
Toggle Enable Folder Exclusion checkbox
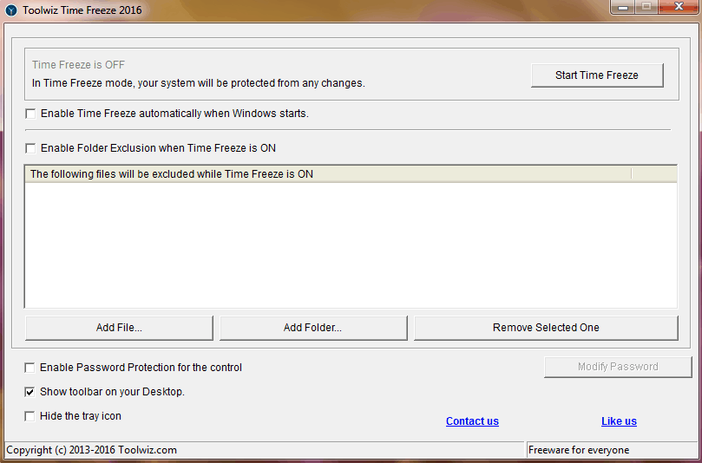coord(30,148)
